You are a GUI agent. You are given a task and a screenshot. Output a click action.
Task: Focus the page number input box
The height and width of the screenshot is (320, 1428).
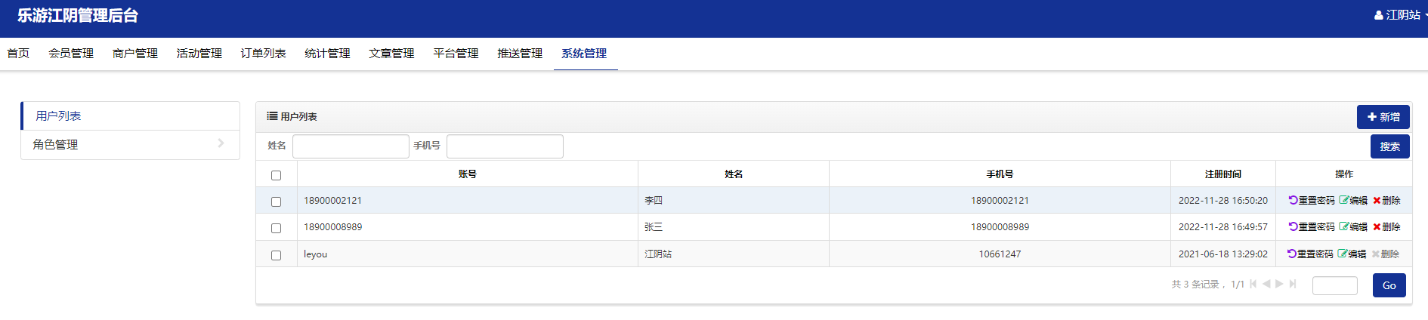pos(1335,285)
